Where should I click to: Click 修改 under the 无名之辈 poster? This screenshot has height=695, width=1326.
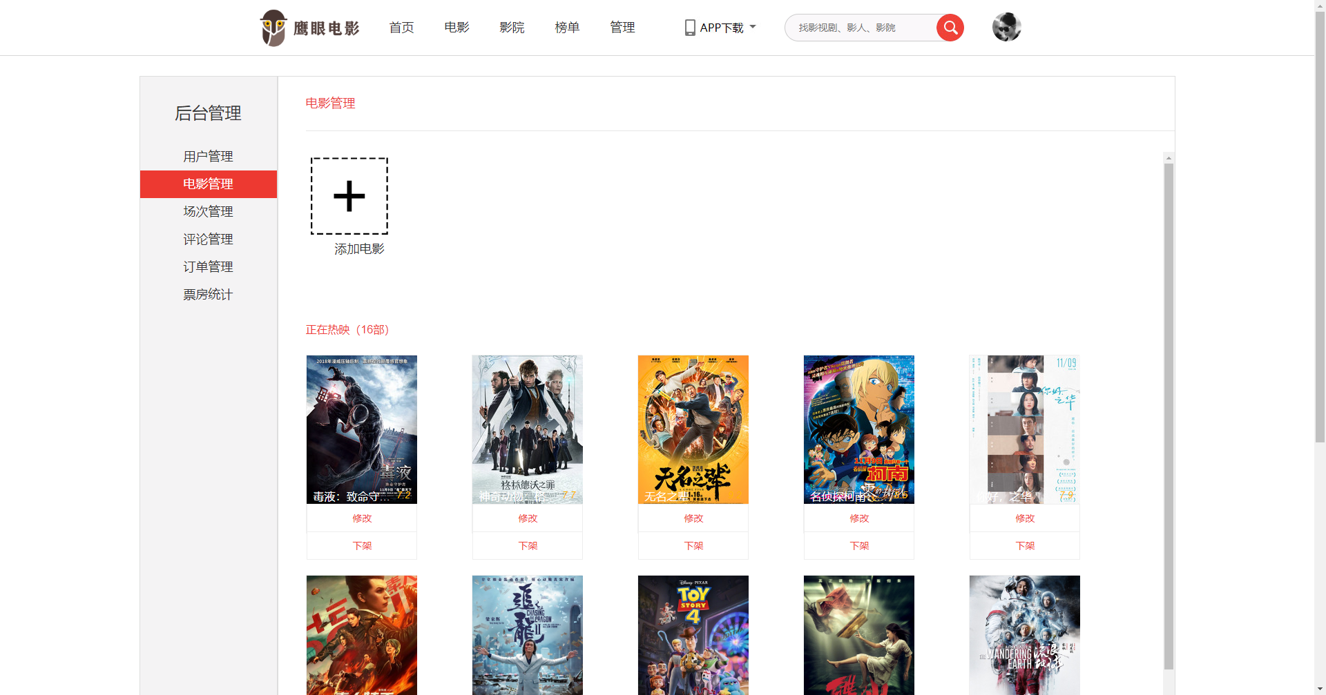pos(693,518)
